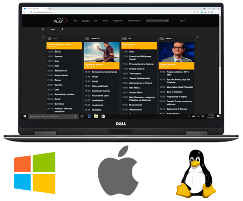Go to the previous day arrow
Screen dimensions: 243x201
pos(43,29)
